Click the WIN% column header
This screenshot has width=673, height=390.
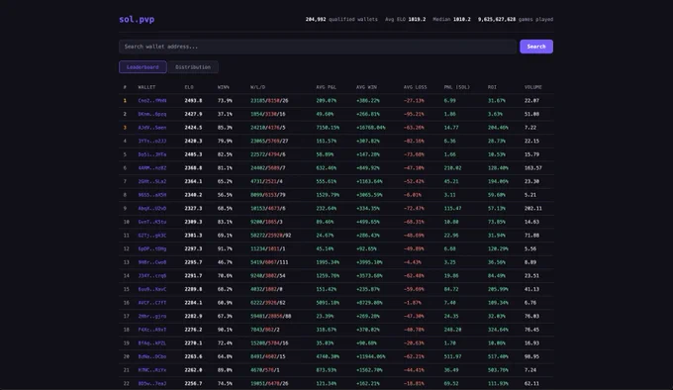coord(223,87)
